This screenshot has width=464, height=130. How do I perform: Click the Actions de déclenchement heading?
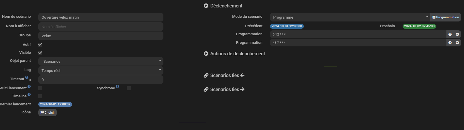(237, 54)
